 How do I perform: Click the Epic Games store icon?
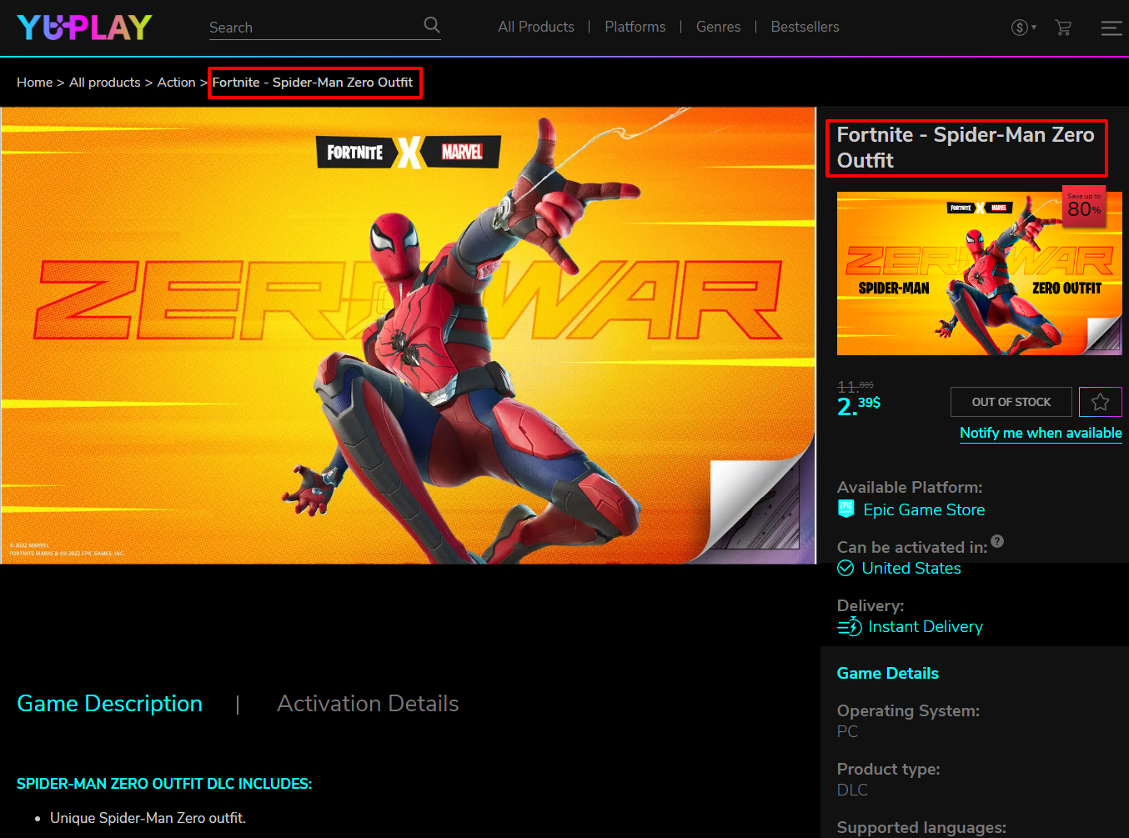coord(845,509)
